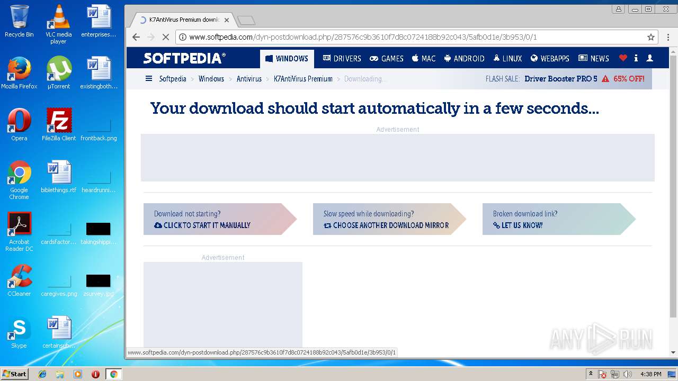Open Softpedia user account icon
The height and width of the screenshot is (381, 678).
tap(650, 58)
